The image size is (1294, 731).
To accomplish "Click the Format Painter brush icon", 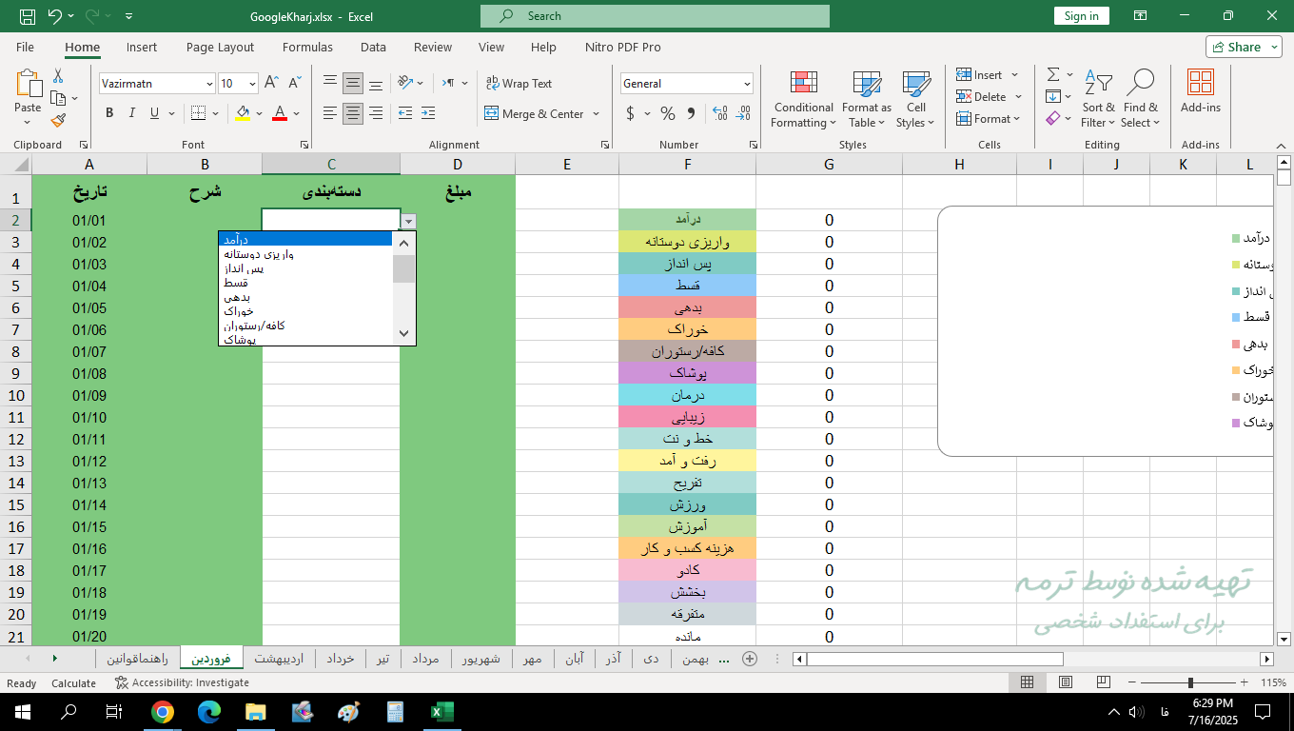I will 58,121.
